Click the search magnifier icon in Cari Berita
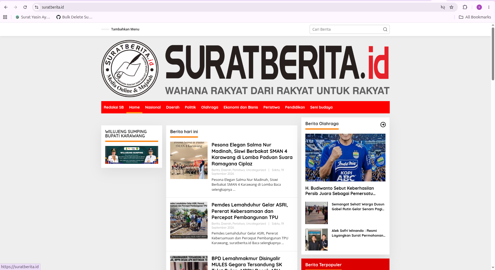 385,29
